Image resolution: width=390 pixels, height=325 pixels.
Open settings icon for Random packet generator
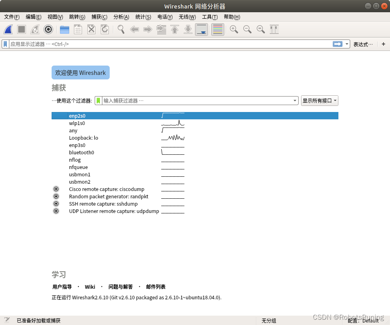pyautogui.click(x=56, y=196)
